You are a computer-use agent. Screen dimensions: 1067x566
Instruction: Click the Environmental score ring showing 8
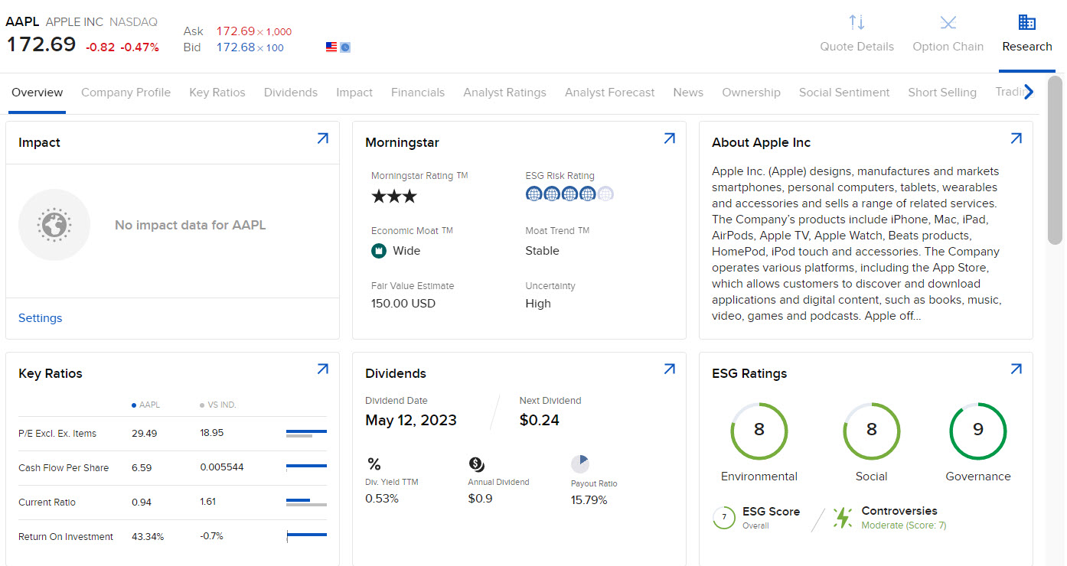(759, 430)
